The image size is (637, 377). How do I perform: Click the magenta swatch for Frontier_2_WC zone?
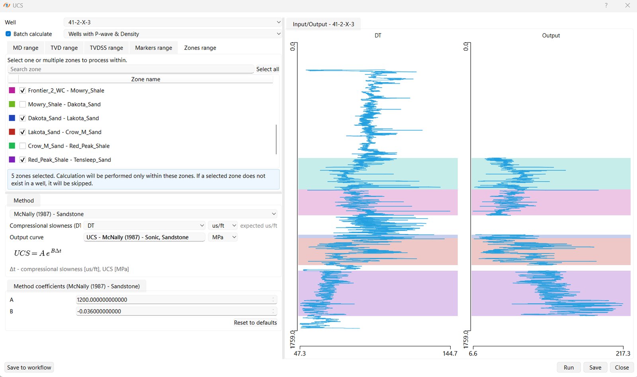(12, 90)
